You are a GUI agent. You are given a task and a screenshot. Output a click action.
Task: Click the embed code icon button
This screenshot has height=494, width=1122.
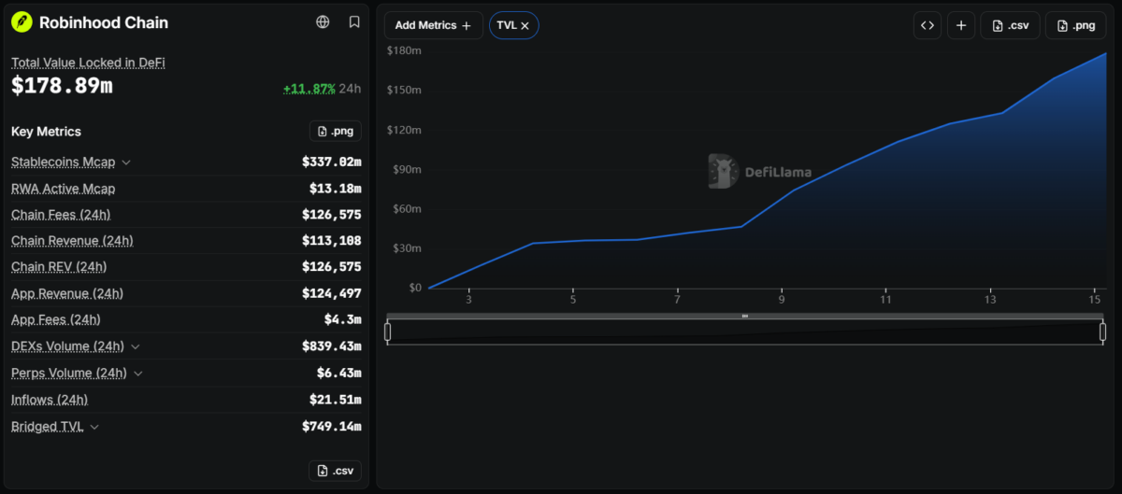tap(928, 25)
